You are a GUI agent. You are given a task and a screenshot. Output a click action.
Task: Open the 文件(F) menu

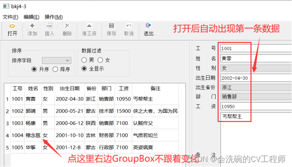(11, 17)
